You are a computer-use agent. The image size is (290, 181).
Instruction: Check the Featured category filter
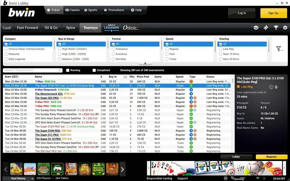click(x=6, y=54)
